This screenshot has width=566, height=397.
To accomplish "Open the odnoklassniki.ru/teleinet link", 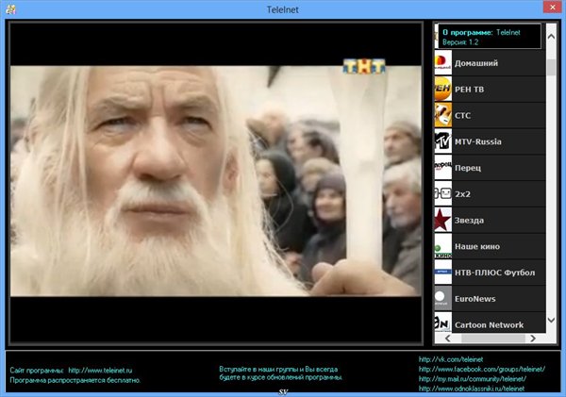I will coord(472,389).
